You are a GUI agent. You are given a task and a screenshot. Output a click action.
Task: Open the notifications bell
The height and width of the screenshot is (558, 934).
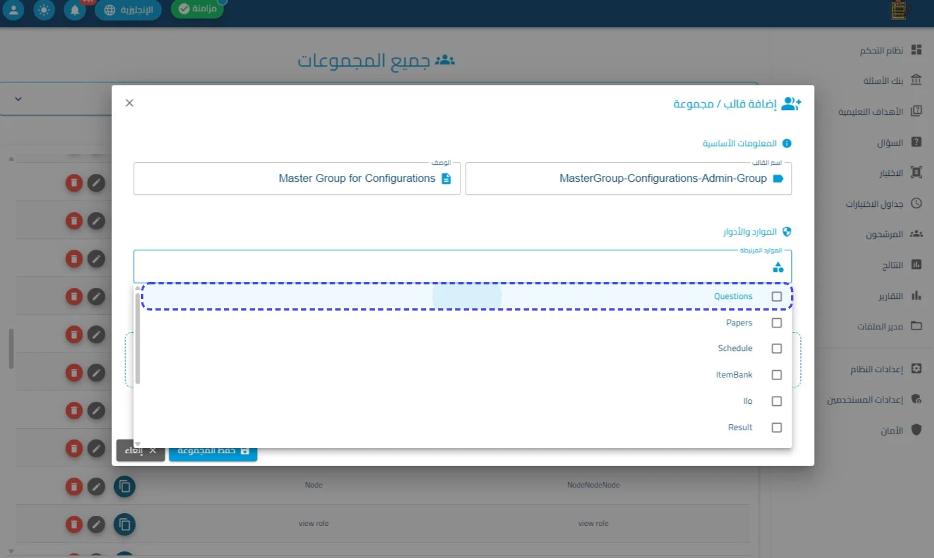coord(75,10)
